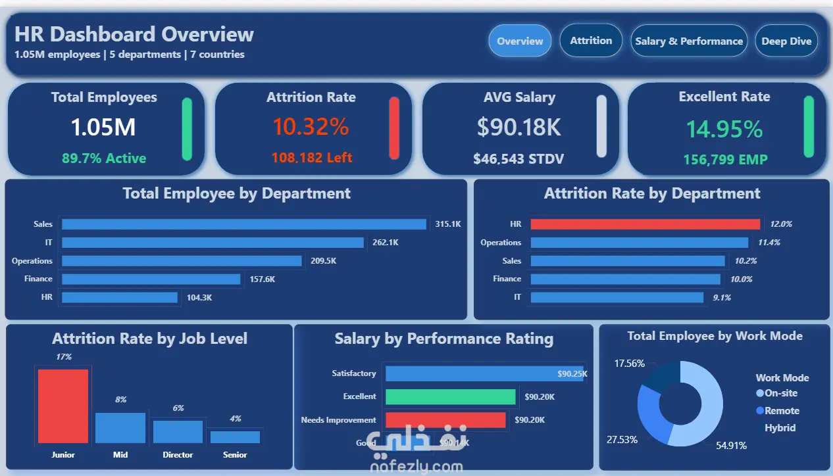Click the 315.1K label beside Sales bar
The width and height of the screenshot is (833, 476).
tap(448, 224)
